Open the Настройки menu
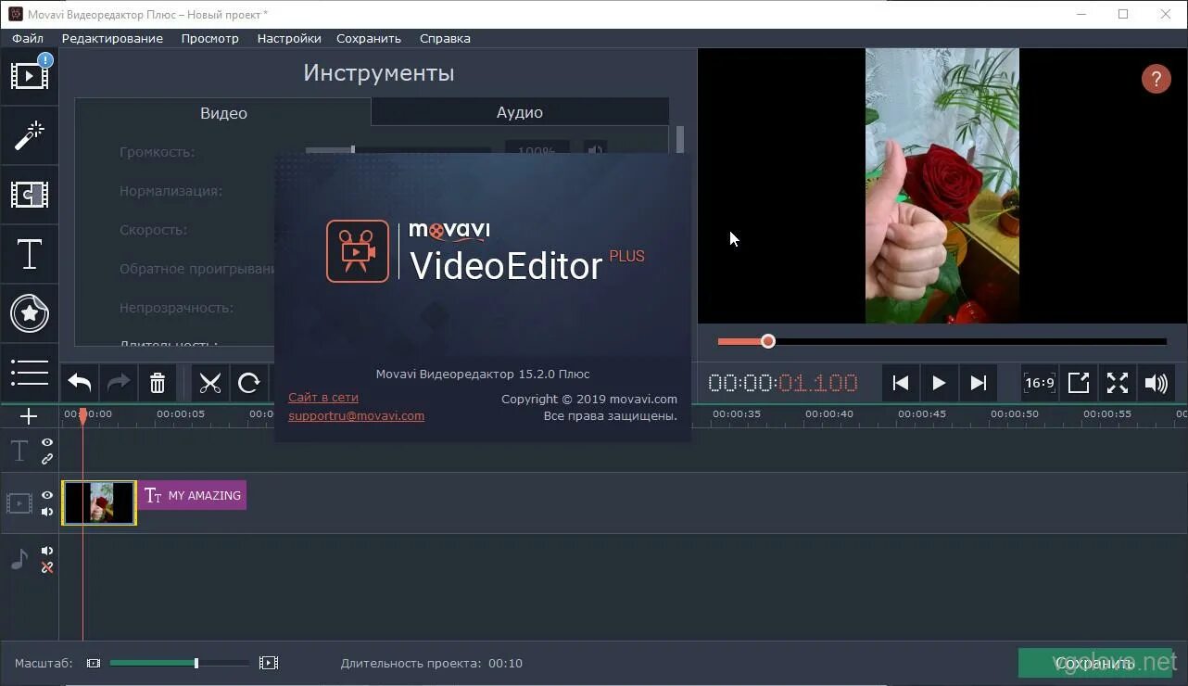 click(289, 38)
